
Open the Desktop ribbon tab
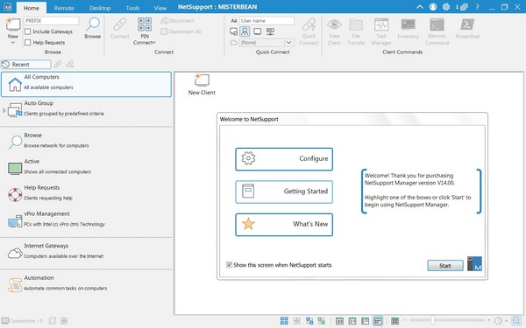[x=100, y=8]
